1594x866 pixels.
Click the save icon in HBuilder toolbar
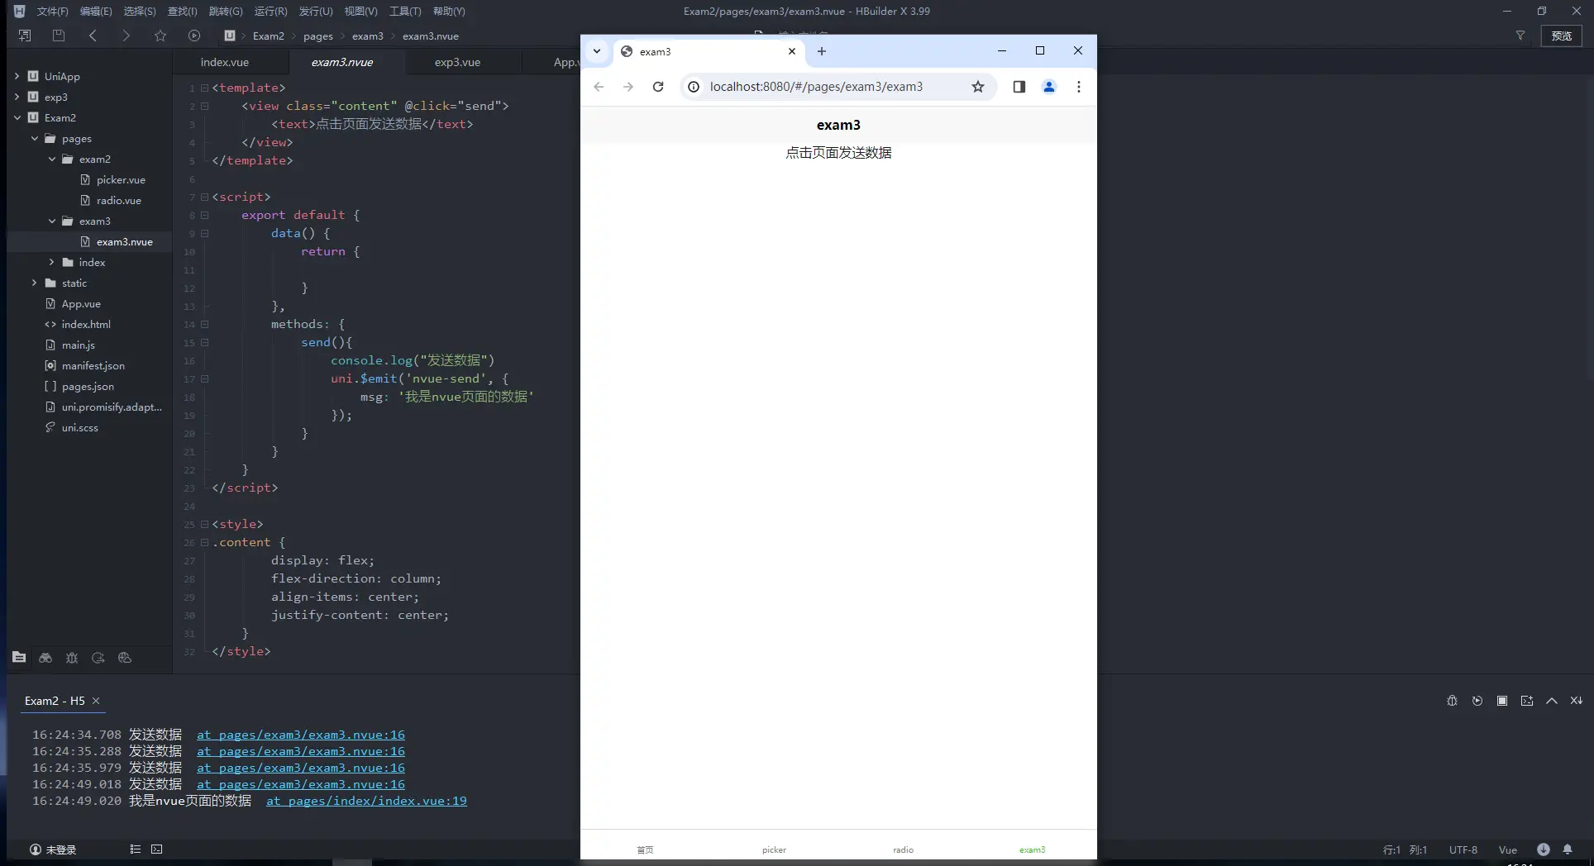pyautogui.click(x=59, y=36)
